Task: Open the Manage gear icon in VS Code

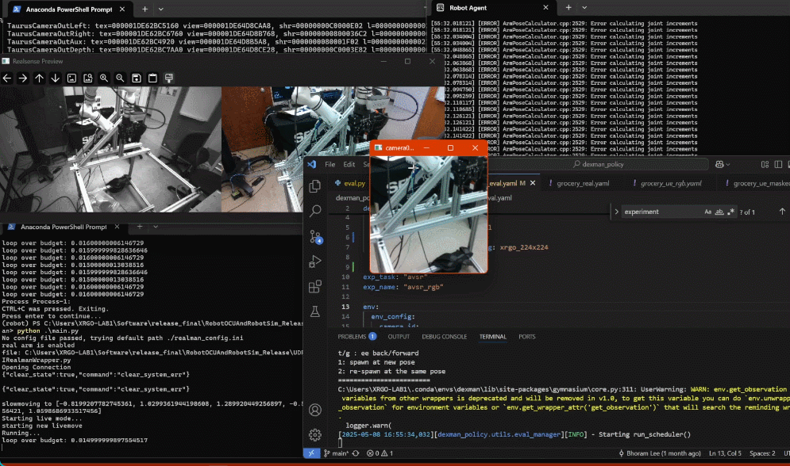Action: pyautogui.click(x=315, y=434)
